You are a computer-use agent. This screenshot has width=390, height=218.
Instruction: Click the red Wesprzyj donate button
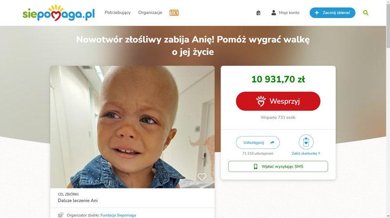[278, 101]
